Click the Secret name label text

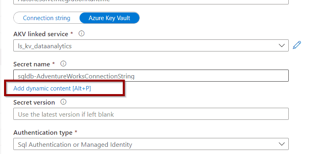(x=31, y=64)
